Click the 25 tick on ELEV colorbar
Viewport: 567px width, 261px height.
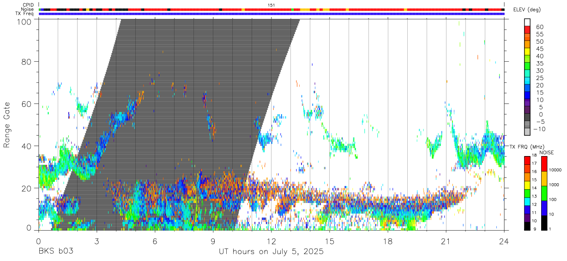coord(539,78)
